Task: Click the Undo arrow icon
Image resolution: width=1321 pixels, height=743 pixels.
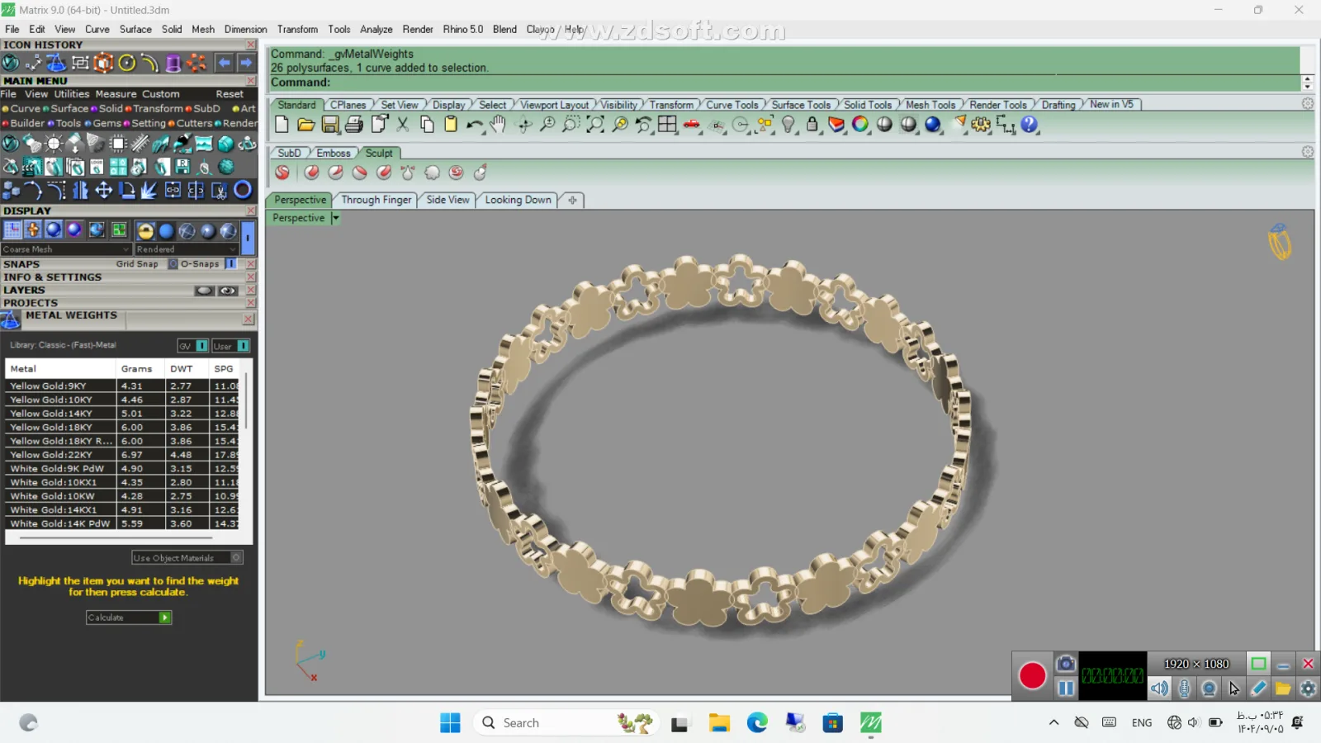Action: coord(475,125)
